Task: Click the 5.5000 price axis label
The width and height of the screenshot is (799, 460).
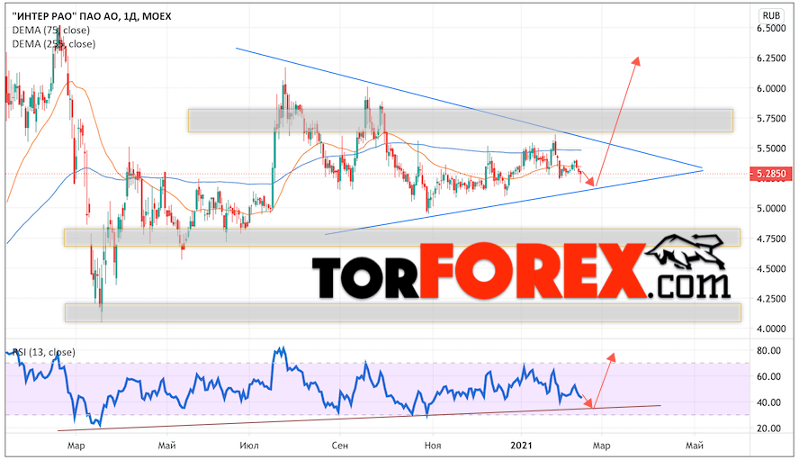Action: click(x=771, y=149)
